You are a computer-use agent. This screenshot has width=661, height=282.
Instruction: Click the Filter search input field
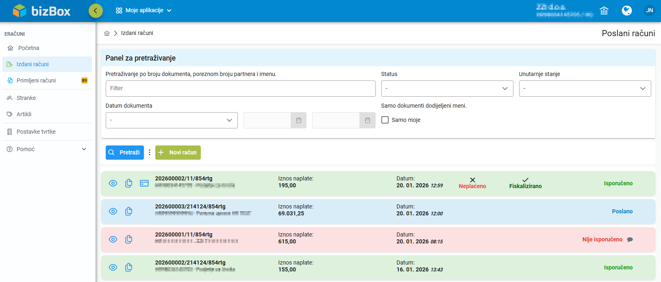click(240, 89)
